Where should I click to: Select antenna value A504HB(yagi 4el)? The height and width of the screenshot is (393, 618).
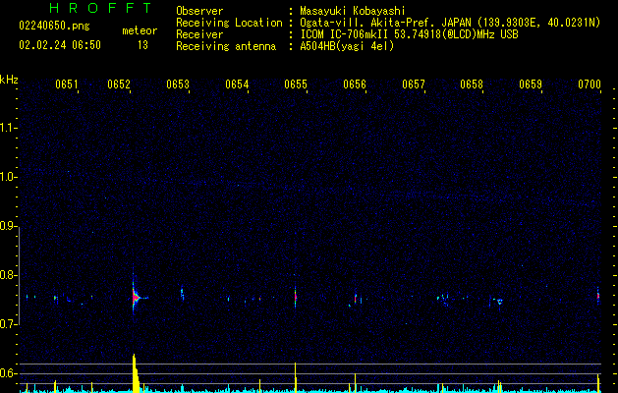click(x=347, y=46)
